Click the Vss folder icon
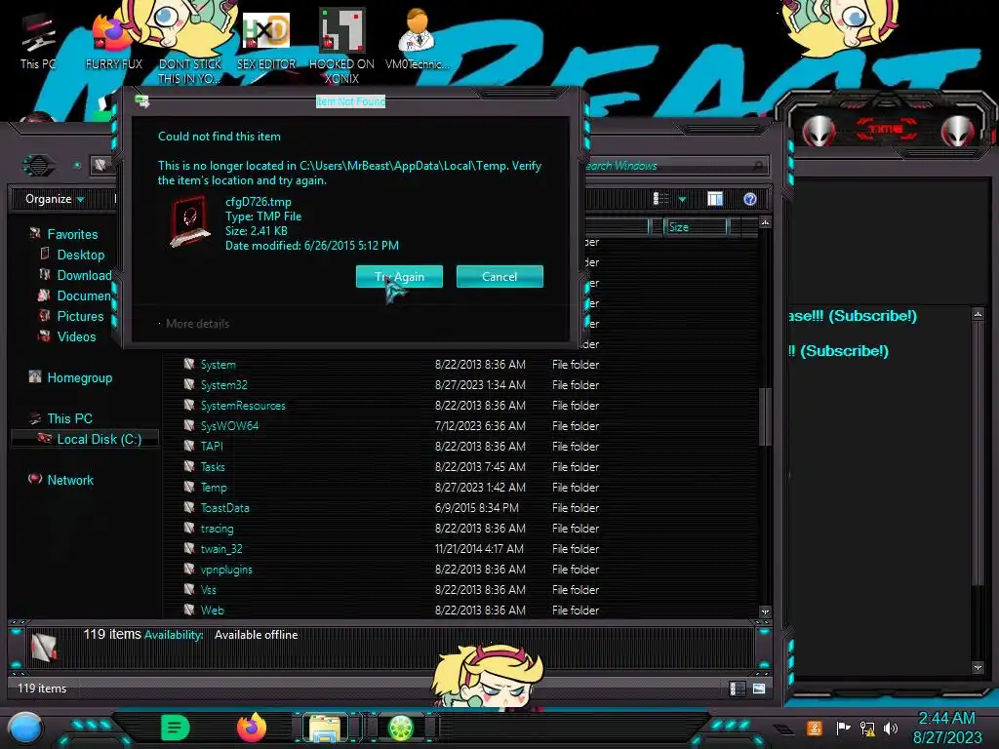Viewport: 999px width, 749px height. (x=189, y=589)
